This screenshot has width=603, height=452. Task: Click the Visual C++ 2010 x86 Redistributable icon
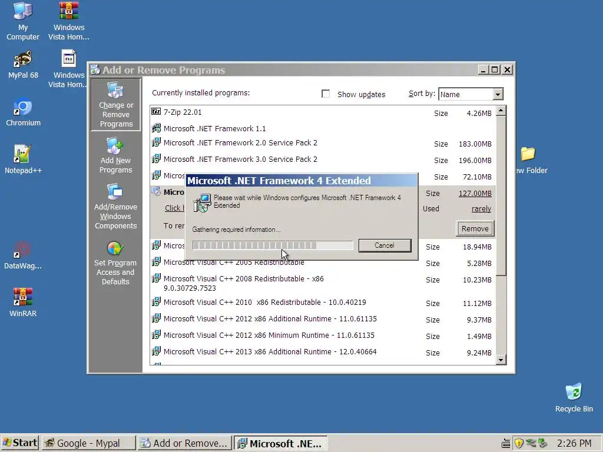click(x=155, y=302)
